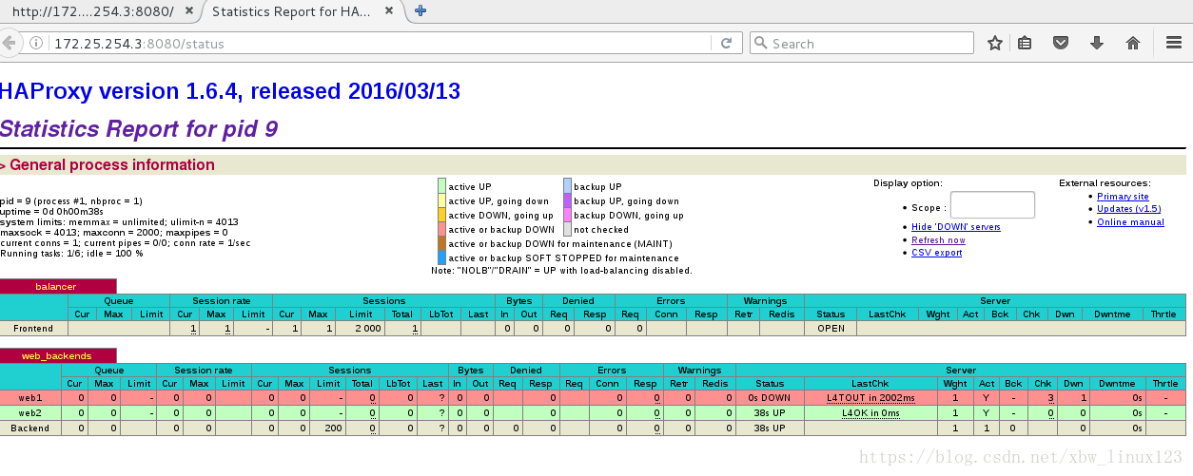Click the '200' session limit in Backend row
This screenshot has width=1193, height=476.
pyautogui.click(x=328, y=428)
